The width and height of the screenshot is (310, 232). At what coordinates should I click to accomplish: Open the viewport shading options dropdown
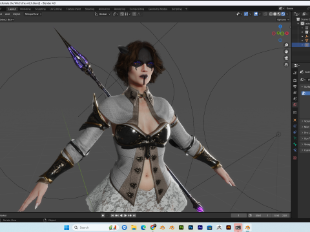[287, 14]
